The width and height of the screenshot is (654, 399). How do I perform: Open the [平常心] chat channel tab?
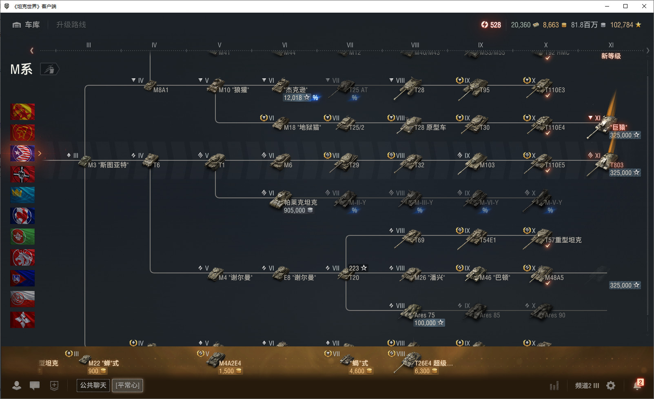pyautogui.click(x=128, y=386)
